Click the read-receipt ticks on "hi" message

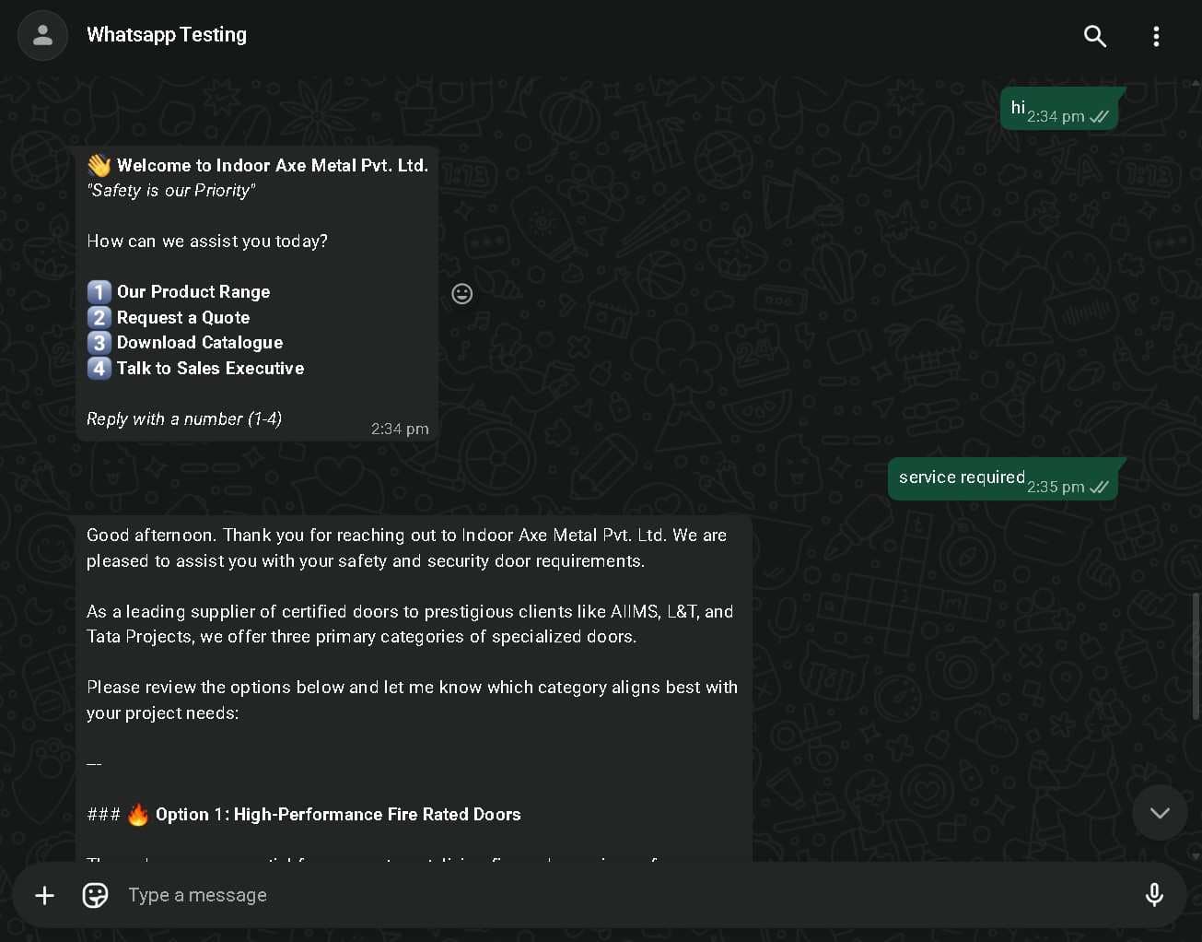pos(1099,117)
